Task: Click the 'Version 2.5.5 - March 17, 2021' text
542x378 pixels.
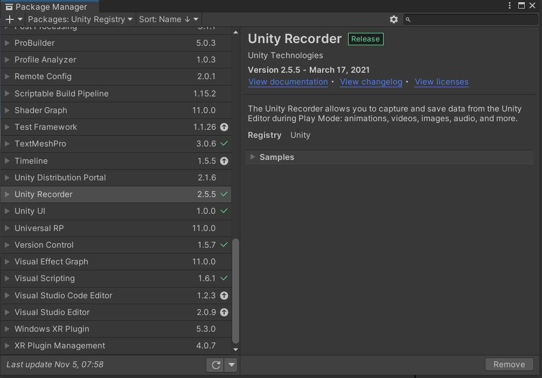Action: coord(309,70)
